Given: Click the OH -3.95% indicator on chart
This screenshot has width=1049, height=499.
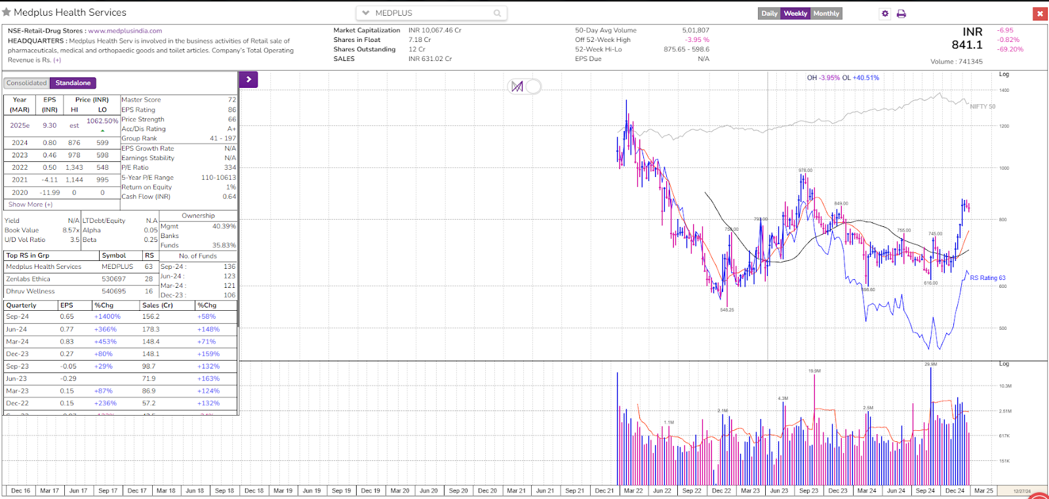Looking at the screenshot, I should pyautogui.click(x=823, y=77).
